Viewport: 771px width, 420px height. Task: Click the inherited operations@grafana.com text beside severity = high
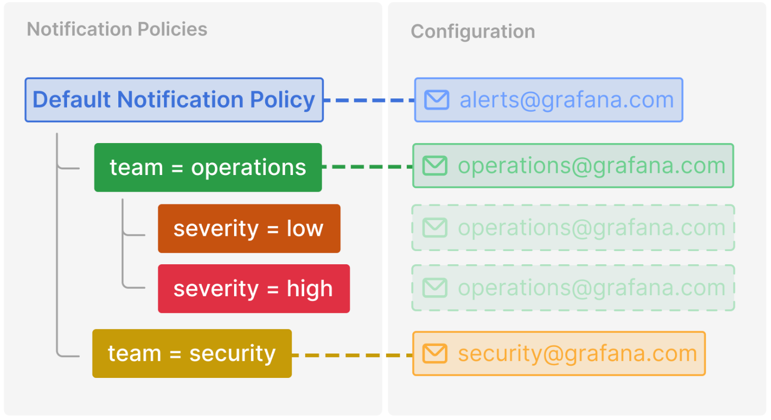591,288
